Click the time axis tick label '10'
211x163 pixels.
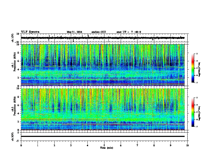[x=187, y=145]
